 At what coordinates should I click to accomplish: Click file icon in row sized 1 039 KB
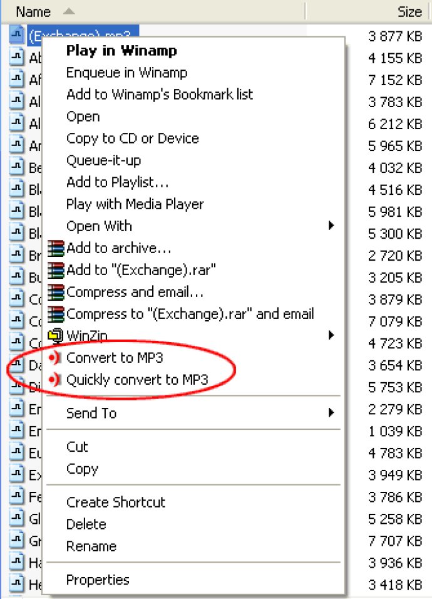coord(16,430)
